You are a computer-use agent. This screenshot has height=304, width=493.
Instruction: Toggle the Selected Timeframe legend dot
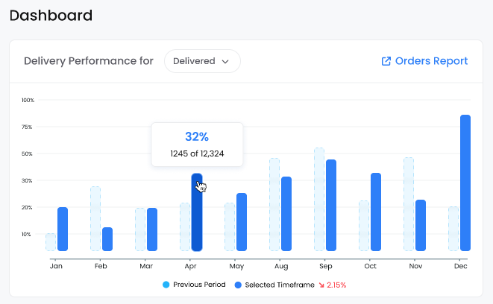pos(238,285)
